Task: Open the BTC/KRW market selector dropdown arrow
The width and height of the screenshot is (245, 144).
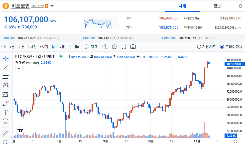Action: [x=52, y=6]
